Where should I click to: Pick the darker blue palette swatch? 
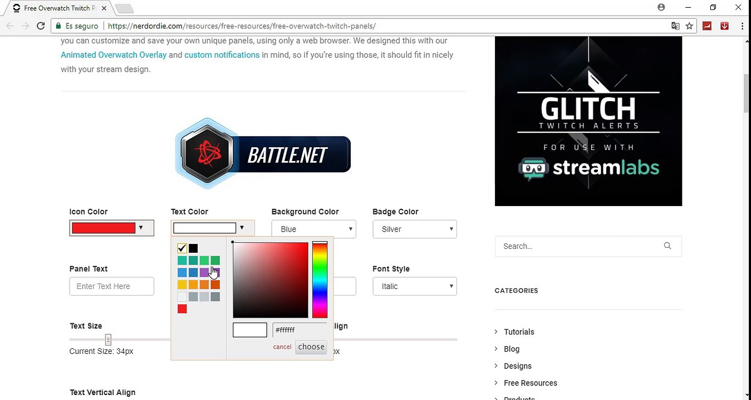click(193, 273)
